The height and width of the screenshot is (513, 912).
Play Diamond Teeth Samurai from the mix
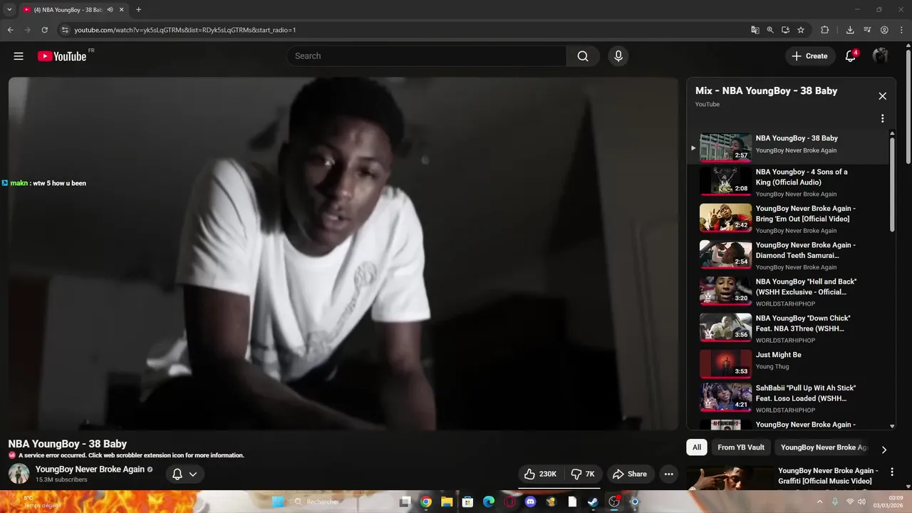click(789, 254)
